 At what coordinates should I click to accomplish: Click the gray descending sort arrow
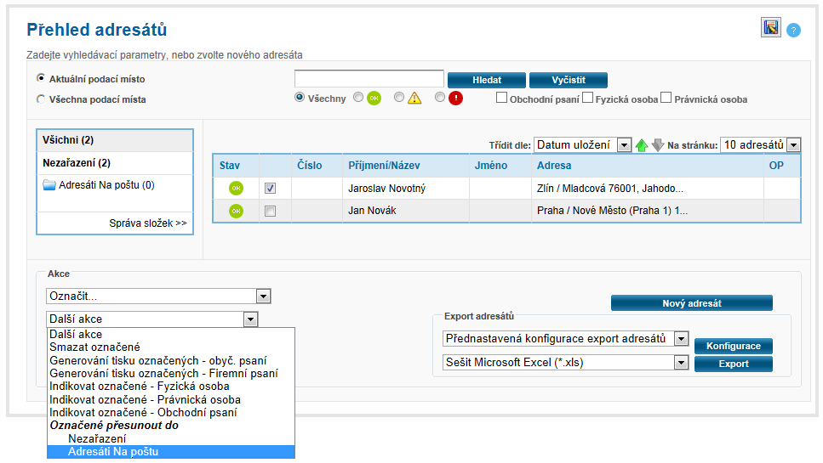pyautogui.click(x=657, y=145)
